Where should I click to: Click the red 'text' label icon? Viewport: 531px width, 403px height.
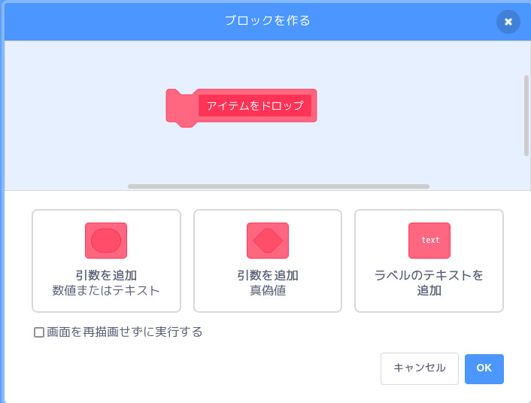tap(429, 241)
